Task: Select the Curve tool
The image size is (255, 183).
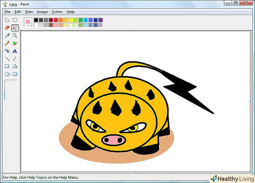Action: point(15,59)
